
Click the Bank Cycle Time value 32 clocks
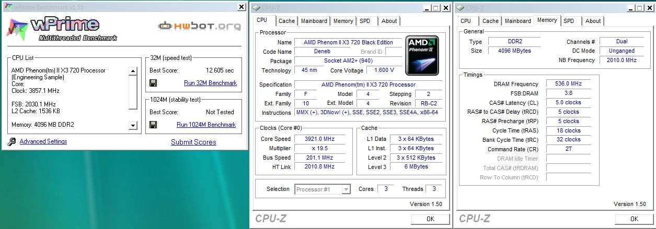(570, 140)
